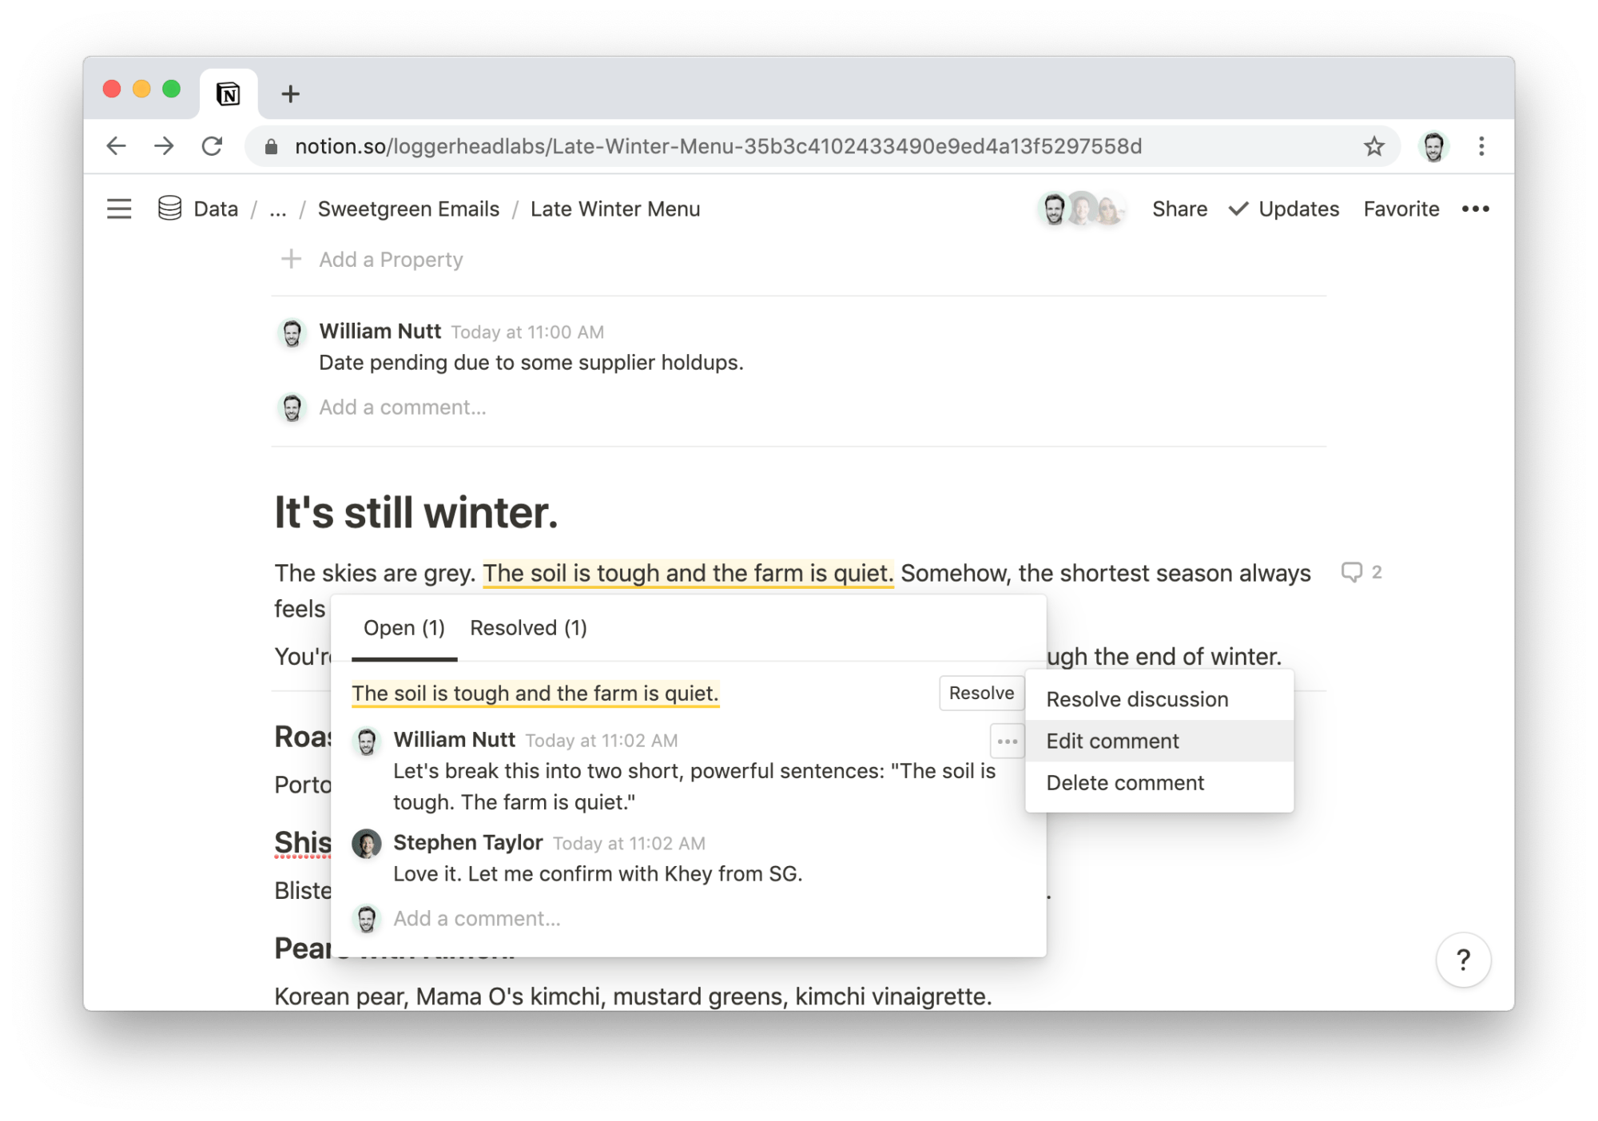This screenshot has height=1121, width=1598.
Task: Click the comment count bubble icon
Action: [x=1352, y=572]
